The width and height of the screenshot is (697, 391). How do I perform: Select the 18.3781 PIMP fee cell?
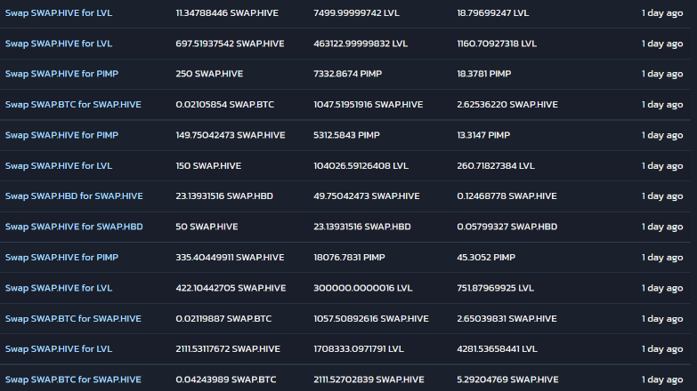pos(484,74)
